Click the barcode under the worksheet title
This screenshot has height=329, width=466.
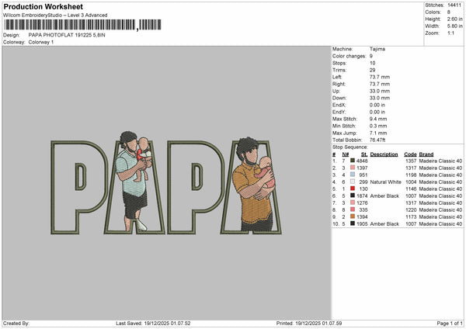point(82,25)
